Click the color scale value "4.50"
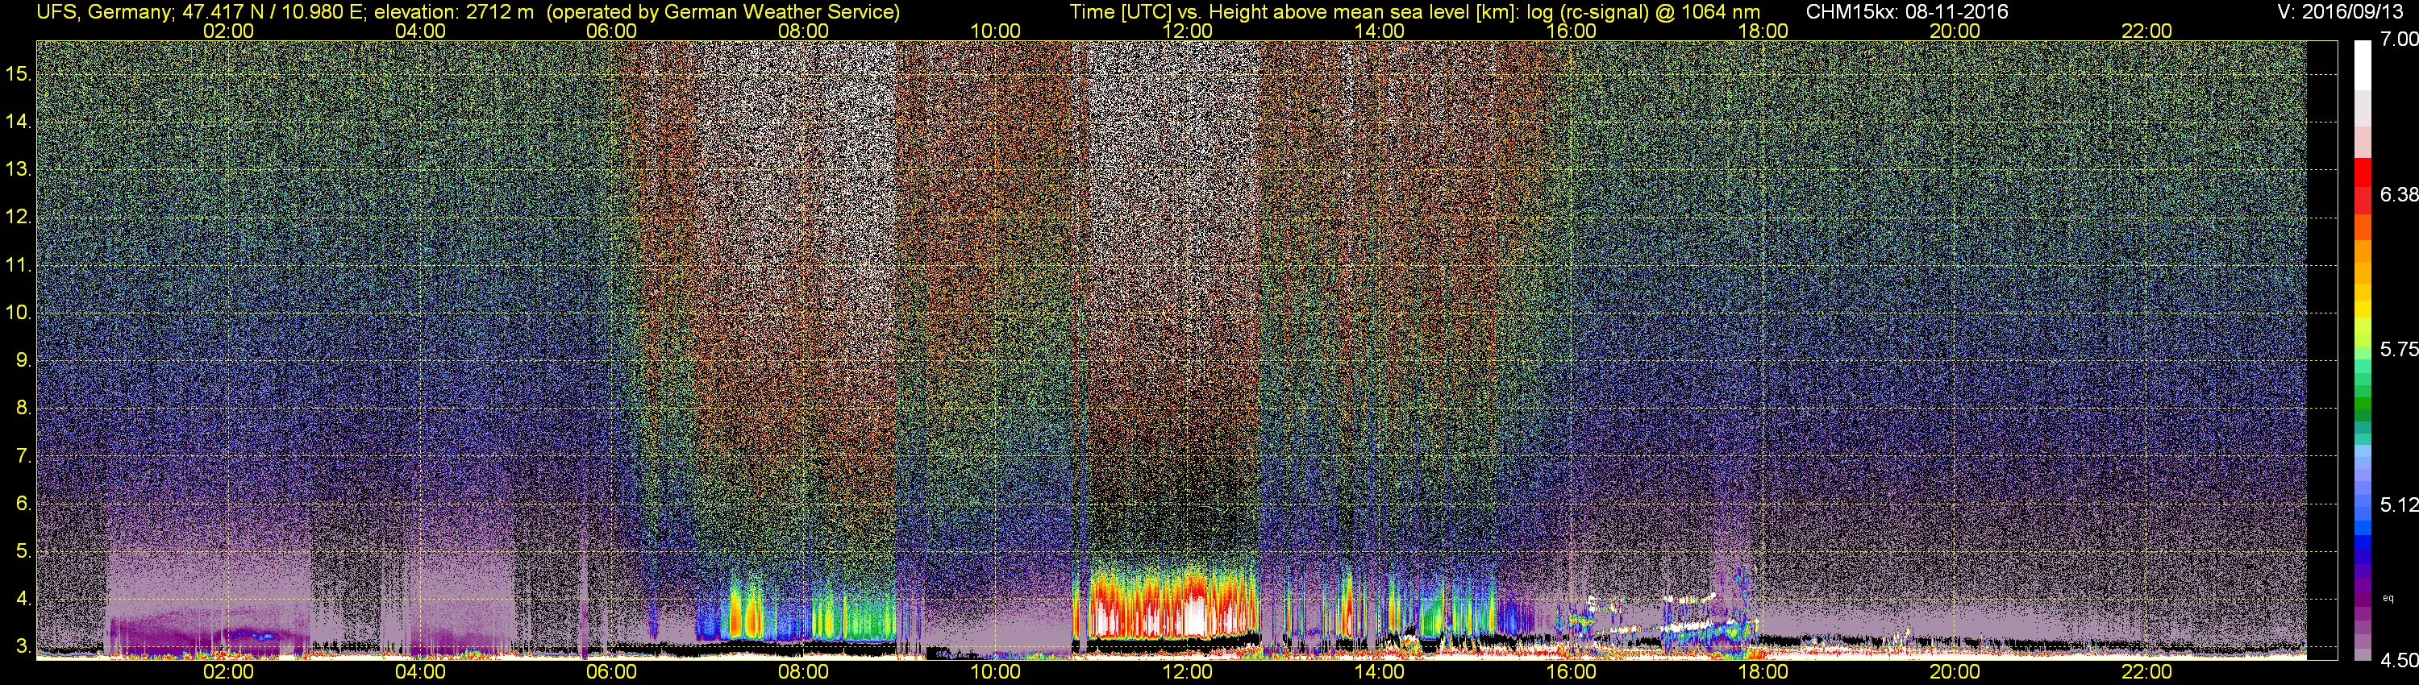The width and height of the screenshot is (2419, 685). pyautogui.click(x=2398, y=661)
